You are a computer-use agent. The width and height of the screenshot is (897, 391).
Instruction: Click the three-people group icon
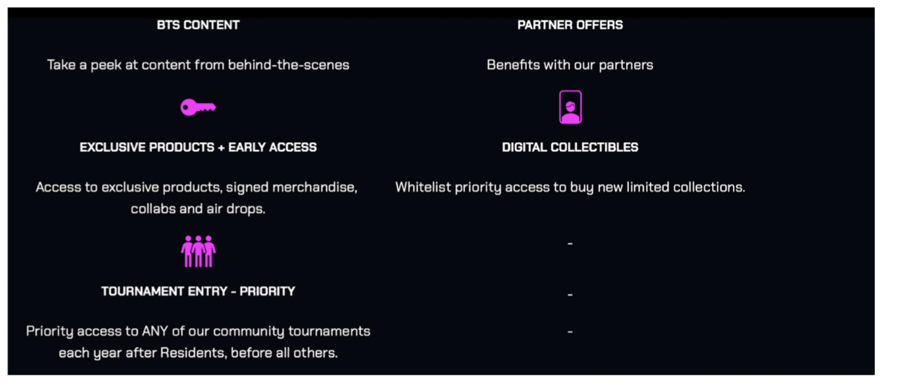pos(198,251)
